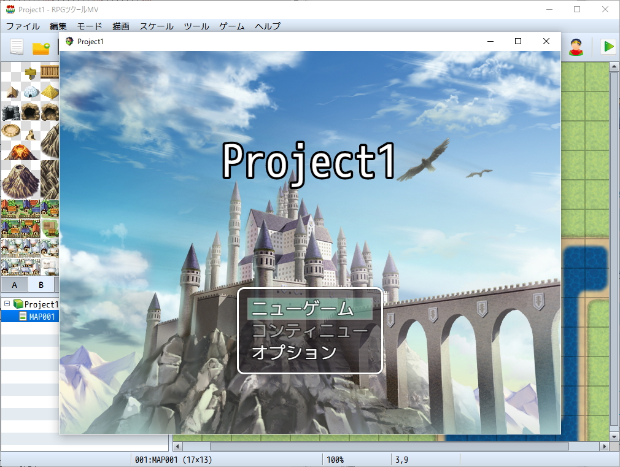Click the Open Project folder icon
620x467 pixels.
click(x=41, y=48)
